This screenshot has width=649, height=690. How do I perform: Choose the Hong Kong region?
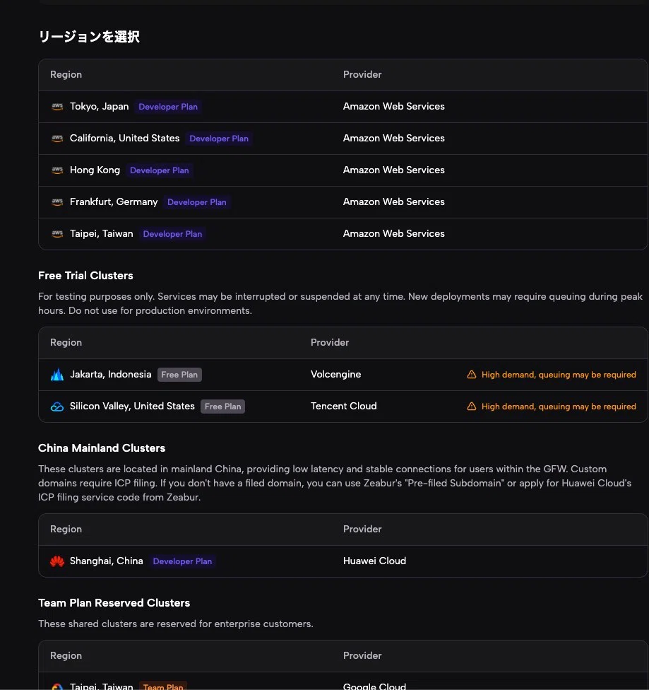click(343, 170)
